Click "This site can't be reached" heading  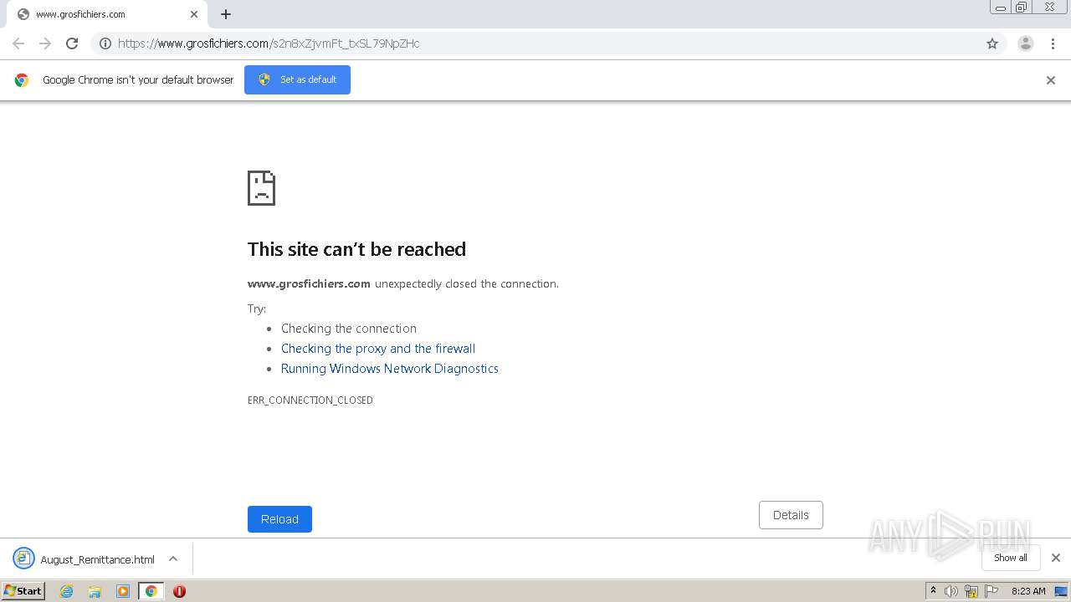coord(356,249)
